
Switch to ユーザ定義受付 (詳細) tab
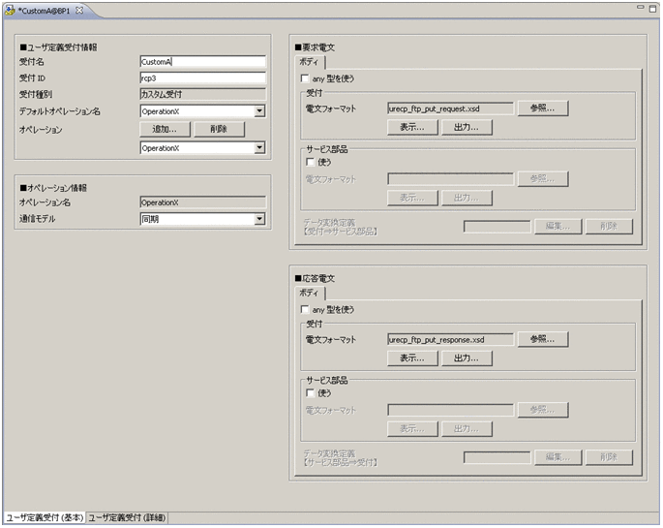point(127,518)
